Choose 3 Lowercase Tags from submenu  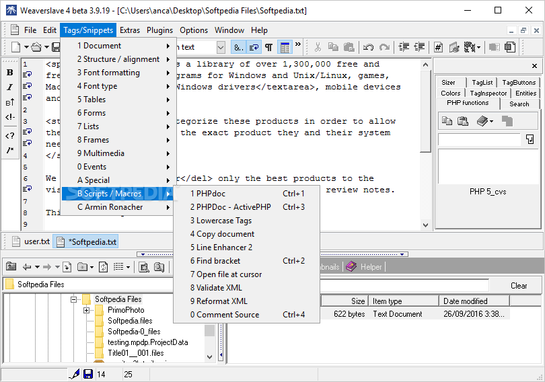[246, 221]
